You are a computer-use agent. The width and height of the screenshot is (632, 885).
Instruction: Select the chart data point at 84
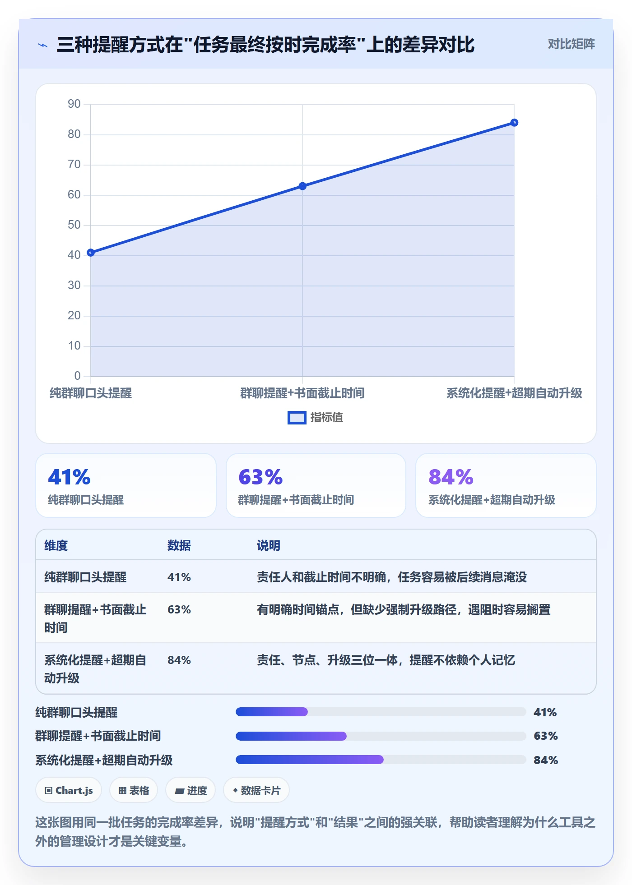(x=514, y=123)
